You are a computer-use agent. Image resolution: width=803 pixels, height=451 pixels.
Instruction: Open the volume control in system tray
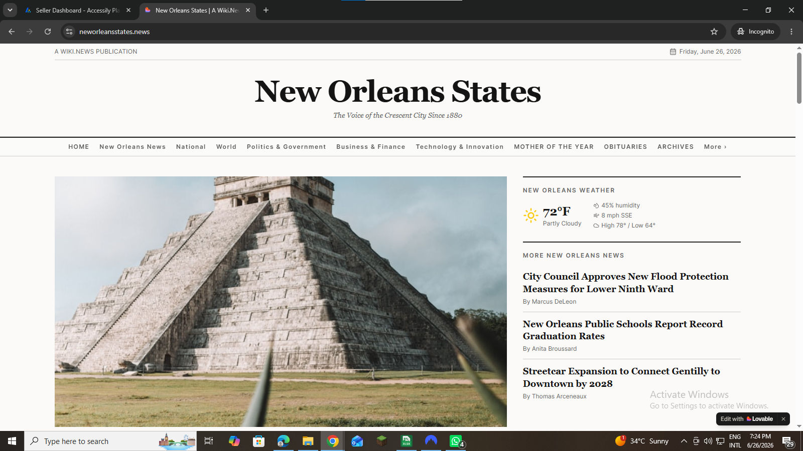(x=708, y=441)
